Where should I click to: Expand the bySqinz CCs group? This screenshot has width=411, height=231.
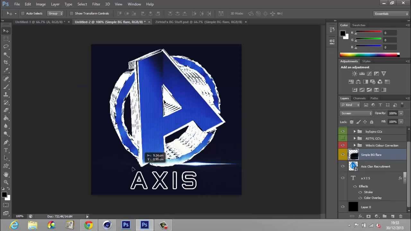(354, 132)
